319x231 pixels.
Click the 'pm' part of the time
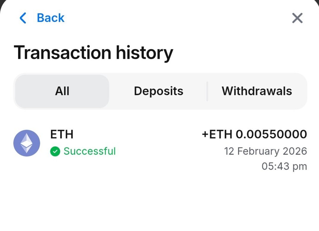pyautogui.click(x=300, y=167)
